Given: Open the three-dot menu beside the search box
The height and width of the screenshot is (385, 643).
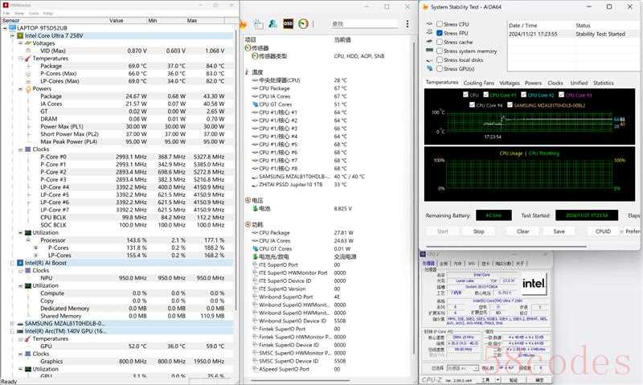Looking at the screenshot, I should coord(407,24).
